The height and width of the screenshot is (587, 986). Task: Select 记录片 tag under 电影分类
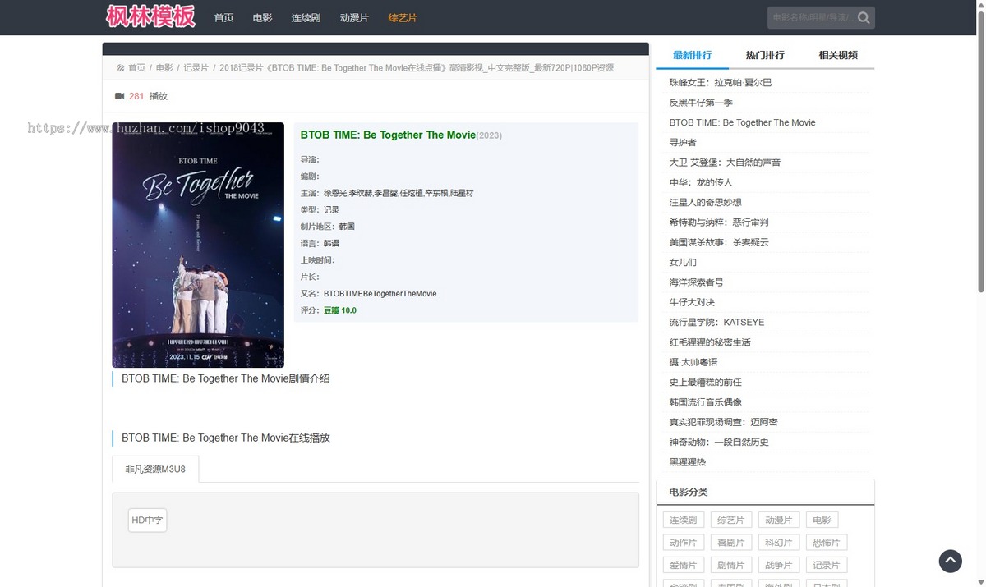826,565
